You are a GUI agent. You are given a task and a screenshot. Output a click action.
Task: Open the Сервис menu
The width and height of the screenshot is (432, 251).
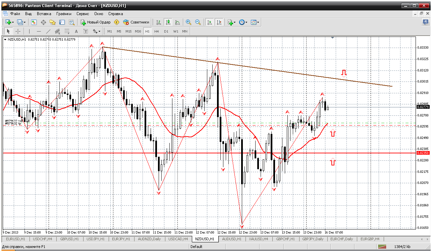click(83, 14)
